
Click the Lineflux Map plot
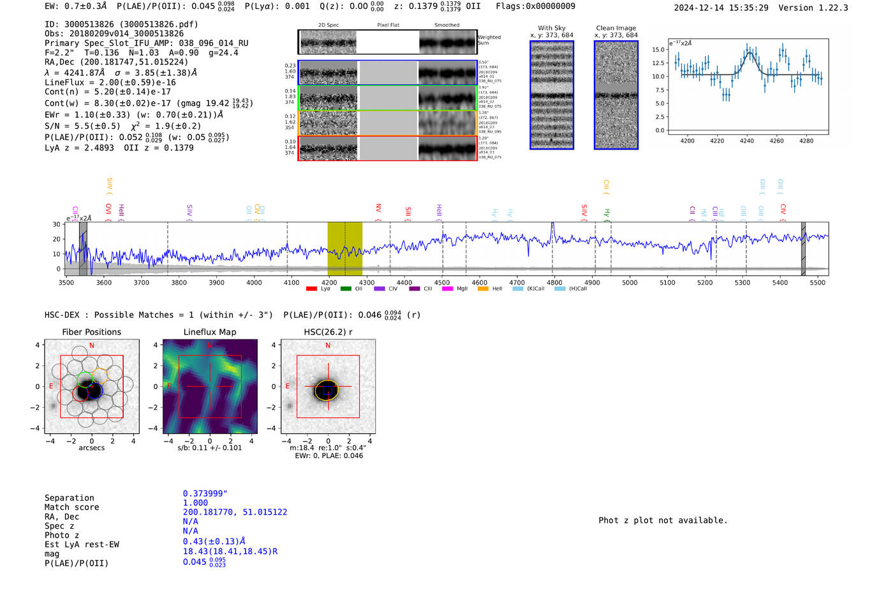pos(210,387)
